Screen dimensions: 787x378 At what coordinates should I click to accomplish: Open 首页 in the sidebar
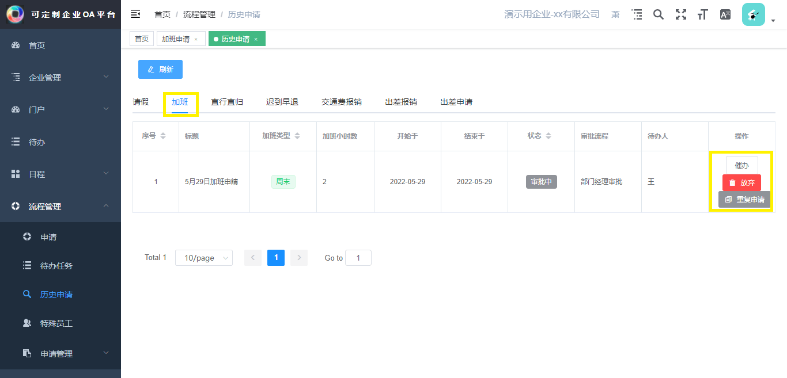tap(60, 45)
